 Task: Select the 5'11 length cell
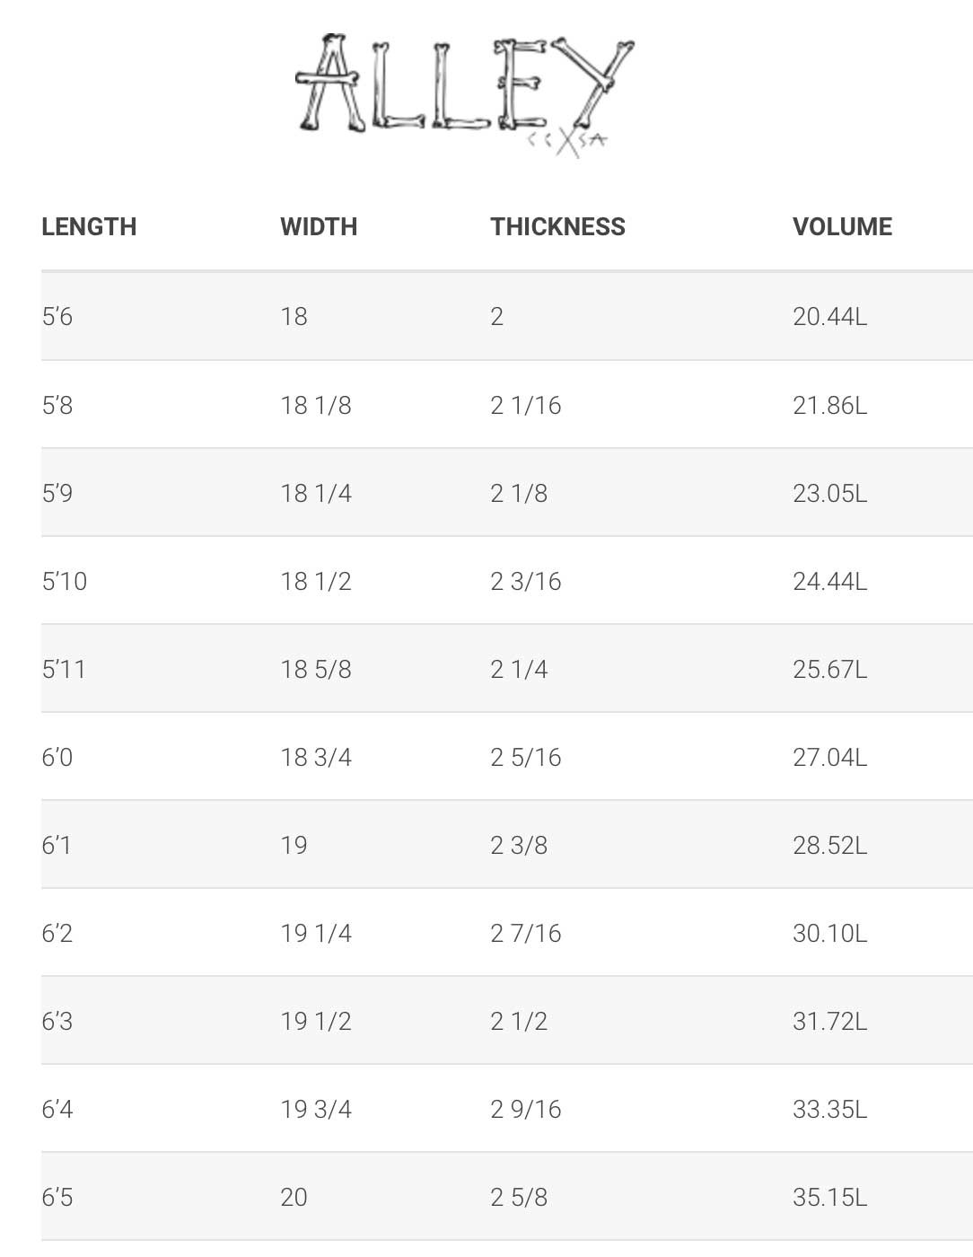[64, 669]
